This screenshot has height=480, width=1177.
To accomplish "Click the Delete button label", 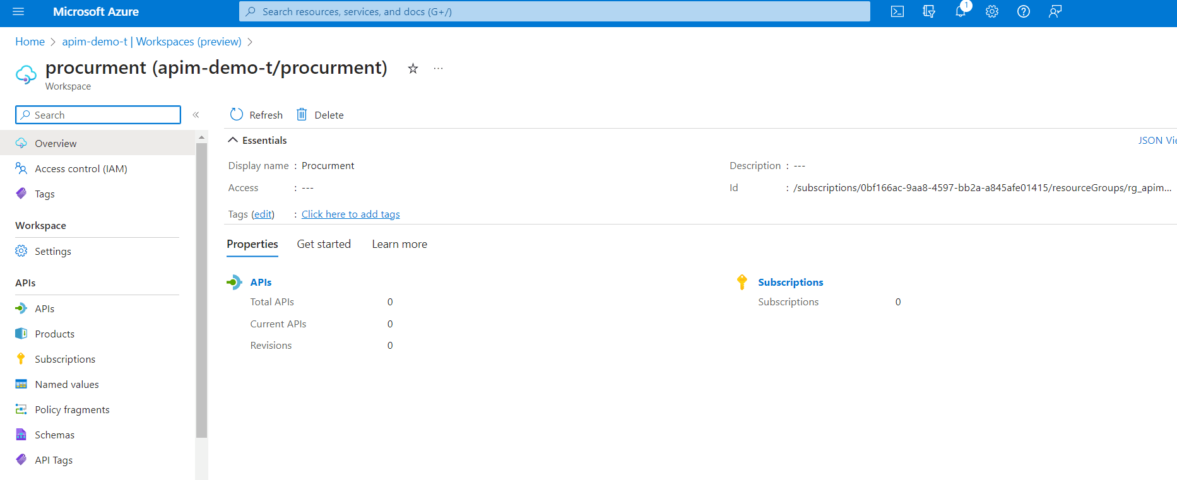I will (329, 115).
